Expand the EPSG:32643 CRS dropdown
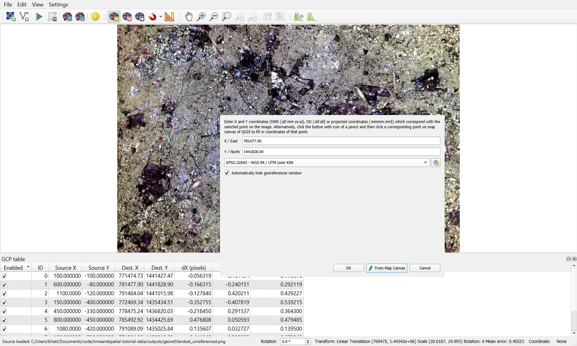Image resolution: width=577 pixels, height=346 pixels. click(426, 163)
